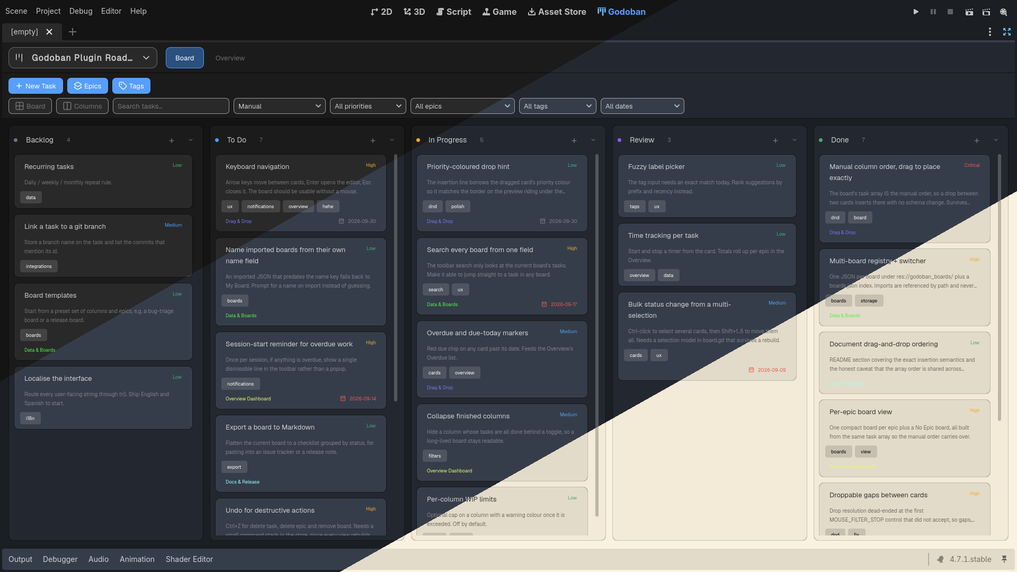Open the Manual sort order dropdown
The width and height of the screenshot is (1017, 572).
(x=280, y=106)
